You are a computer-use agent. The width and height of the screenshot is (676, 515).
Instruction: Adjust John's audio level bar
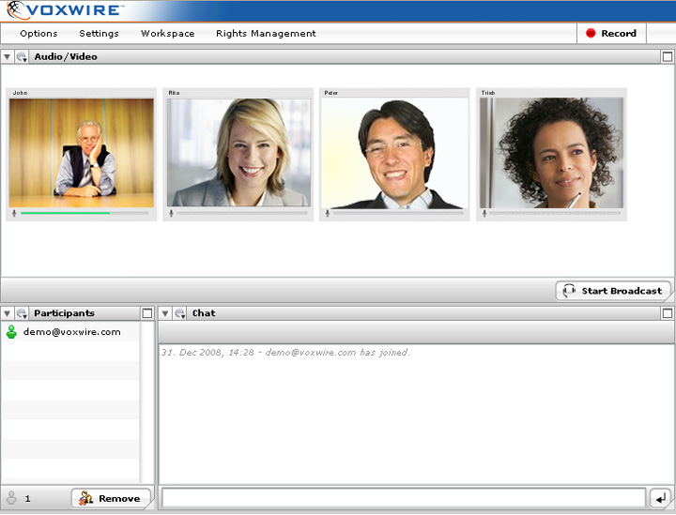84,213
